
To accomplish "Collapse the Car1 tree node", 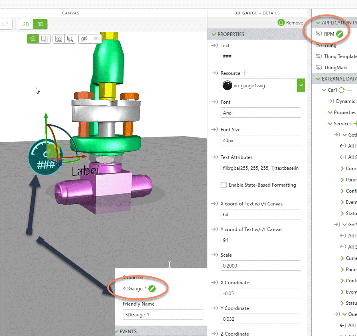I will 324,90.
